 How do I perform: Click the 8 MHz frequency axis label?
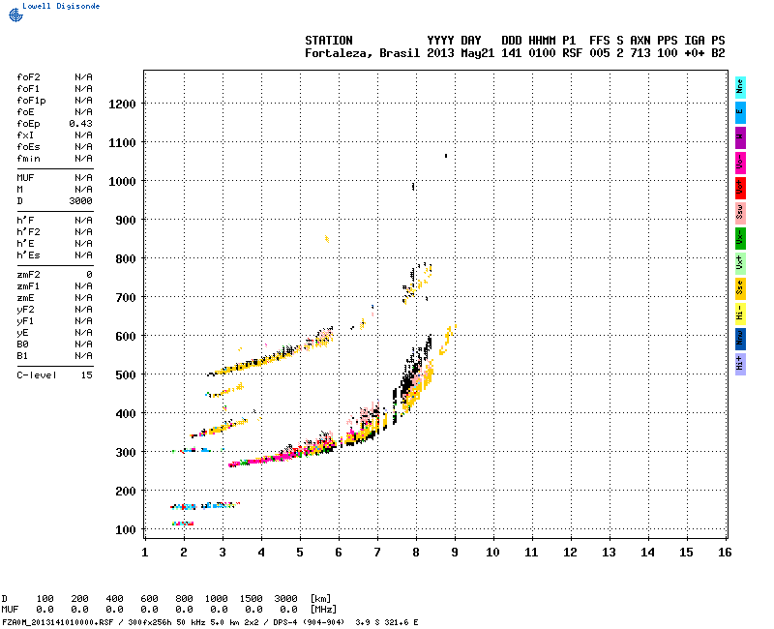(x=416, y=553)
